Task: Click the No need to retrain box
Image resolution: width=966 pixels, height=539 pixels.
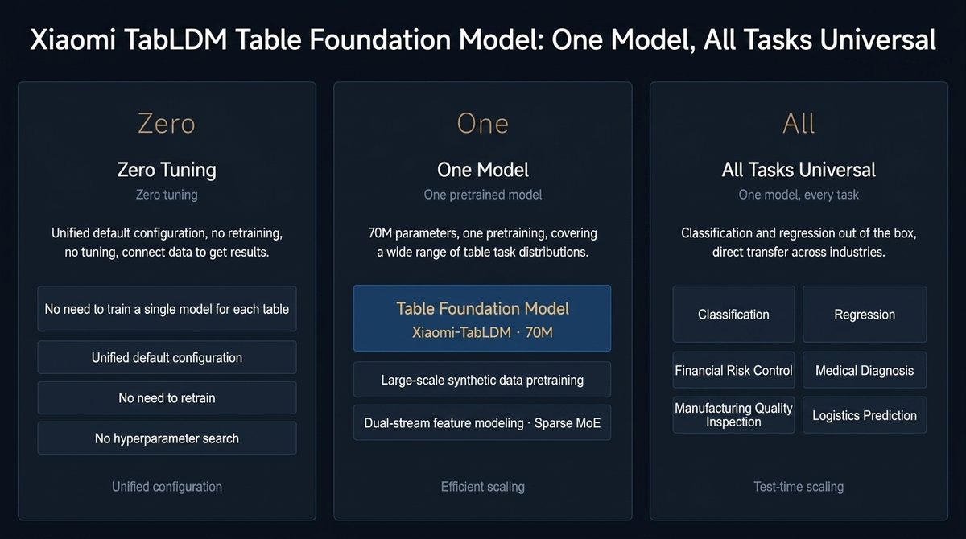Action: point(167,398)
